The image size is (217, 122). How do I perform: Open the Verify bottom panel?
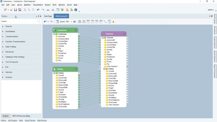tap(21, 121)
